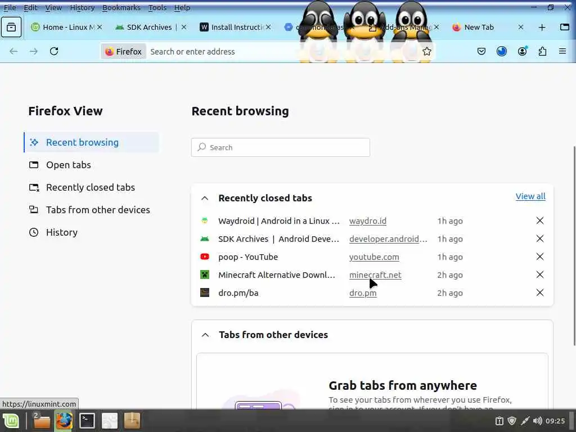Click the page vertical scrollbar
This screenshot has width=576, height=432.
(x=574, y=246)
